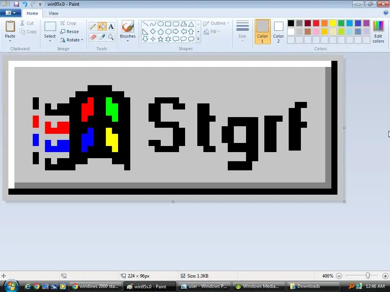Viewport: 390px width, 292px height.
Task: Choose the Five-point star shape
Action: click(161, 39)
